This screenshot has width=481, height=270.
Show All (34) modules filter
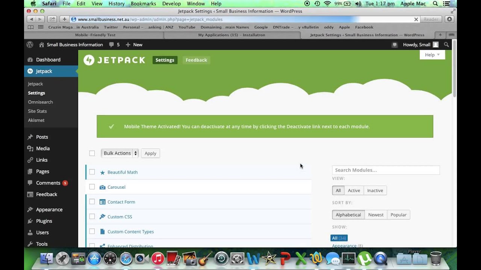click(339, 238)
